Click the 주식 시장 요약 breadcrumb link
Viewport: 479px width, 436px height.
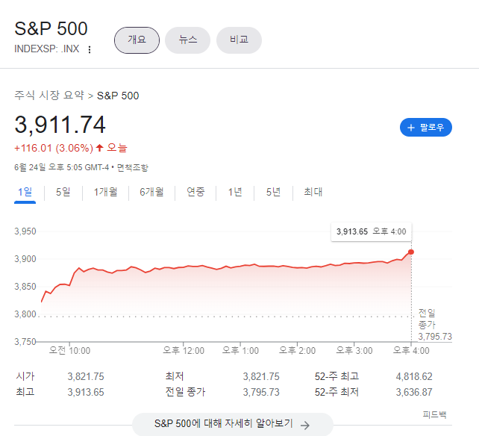tap(49, 95)
